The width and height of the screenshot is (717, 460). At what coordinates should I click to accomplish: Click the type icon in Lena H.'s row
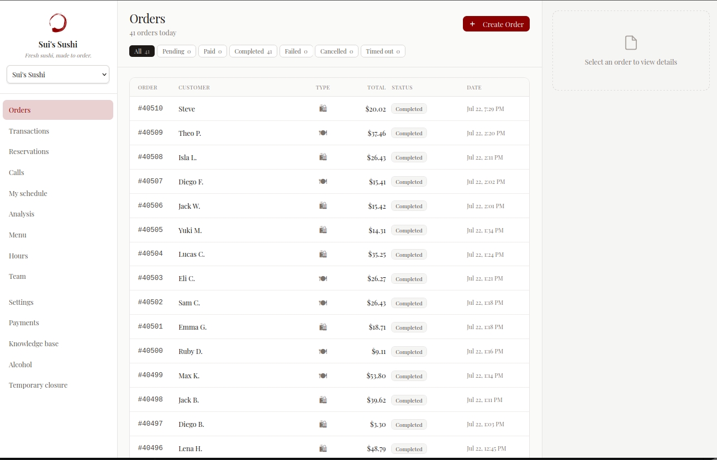323,449
